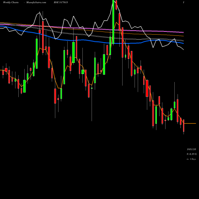The width and height of the screenshot is (199, 199).
Task: Click the "in 1 Days" text
Action: [x=191, y=159]
